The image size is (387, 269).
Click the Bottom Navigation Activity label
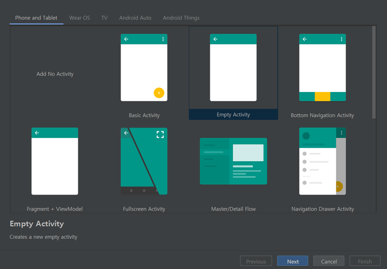(322, 115)
